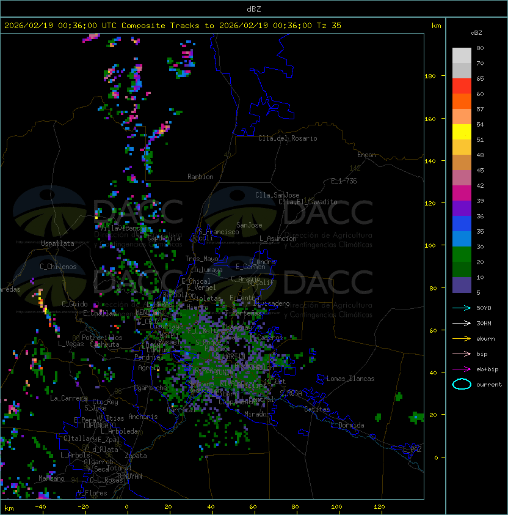The height and width of the screenshot is (515, 508).
Task: Click the 'L_Asuncion' map label
Action: tap(278, 239)
